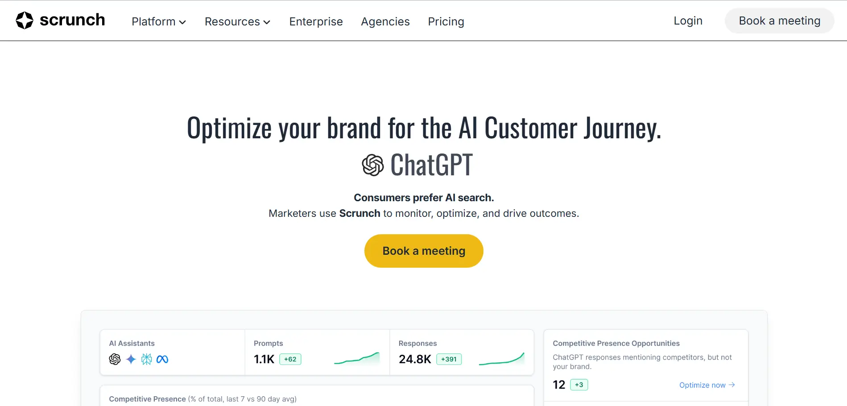This screenshot has width=847, height=406.
Task: Click the Login link
Action: point(688,21)
